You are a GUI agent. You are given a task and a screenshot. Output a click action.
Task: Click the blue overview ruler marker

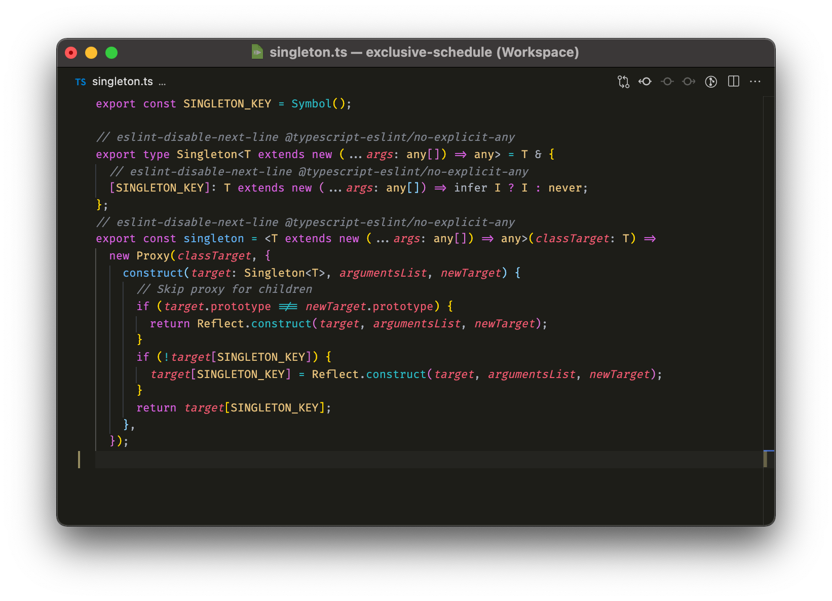click(769, 450)
